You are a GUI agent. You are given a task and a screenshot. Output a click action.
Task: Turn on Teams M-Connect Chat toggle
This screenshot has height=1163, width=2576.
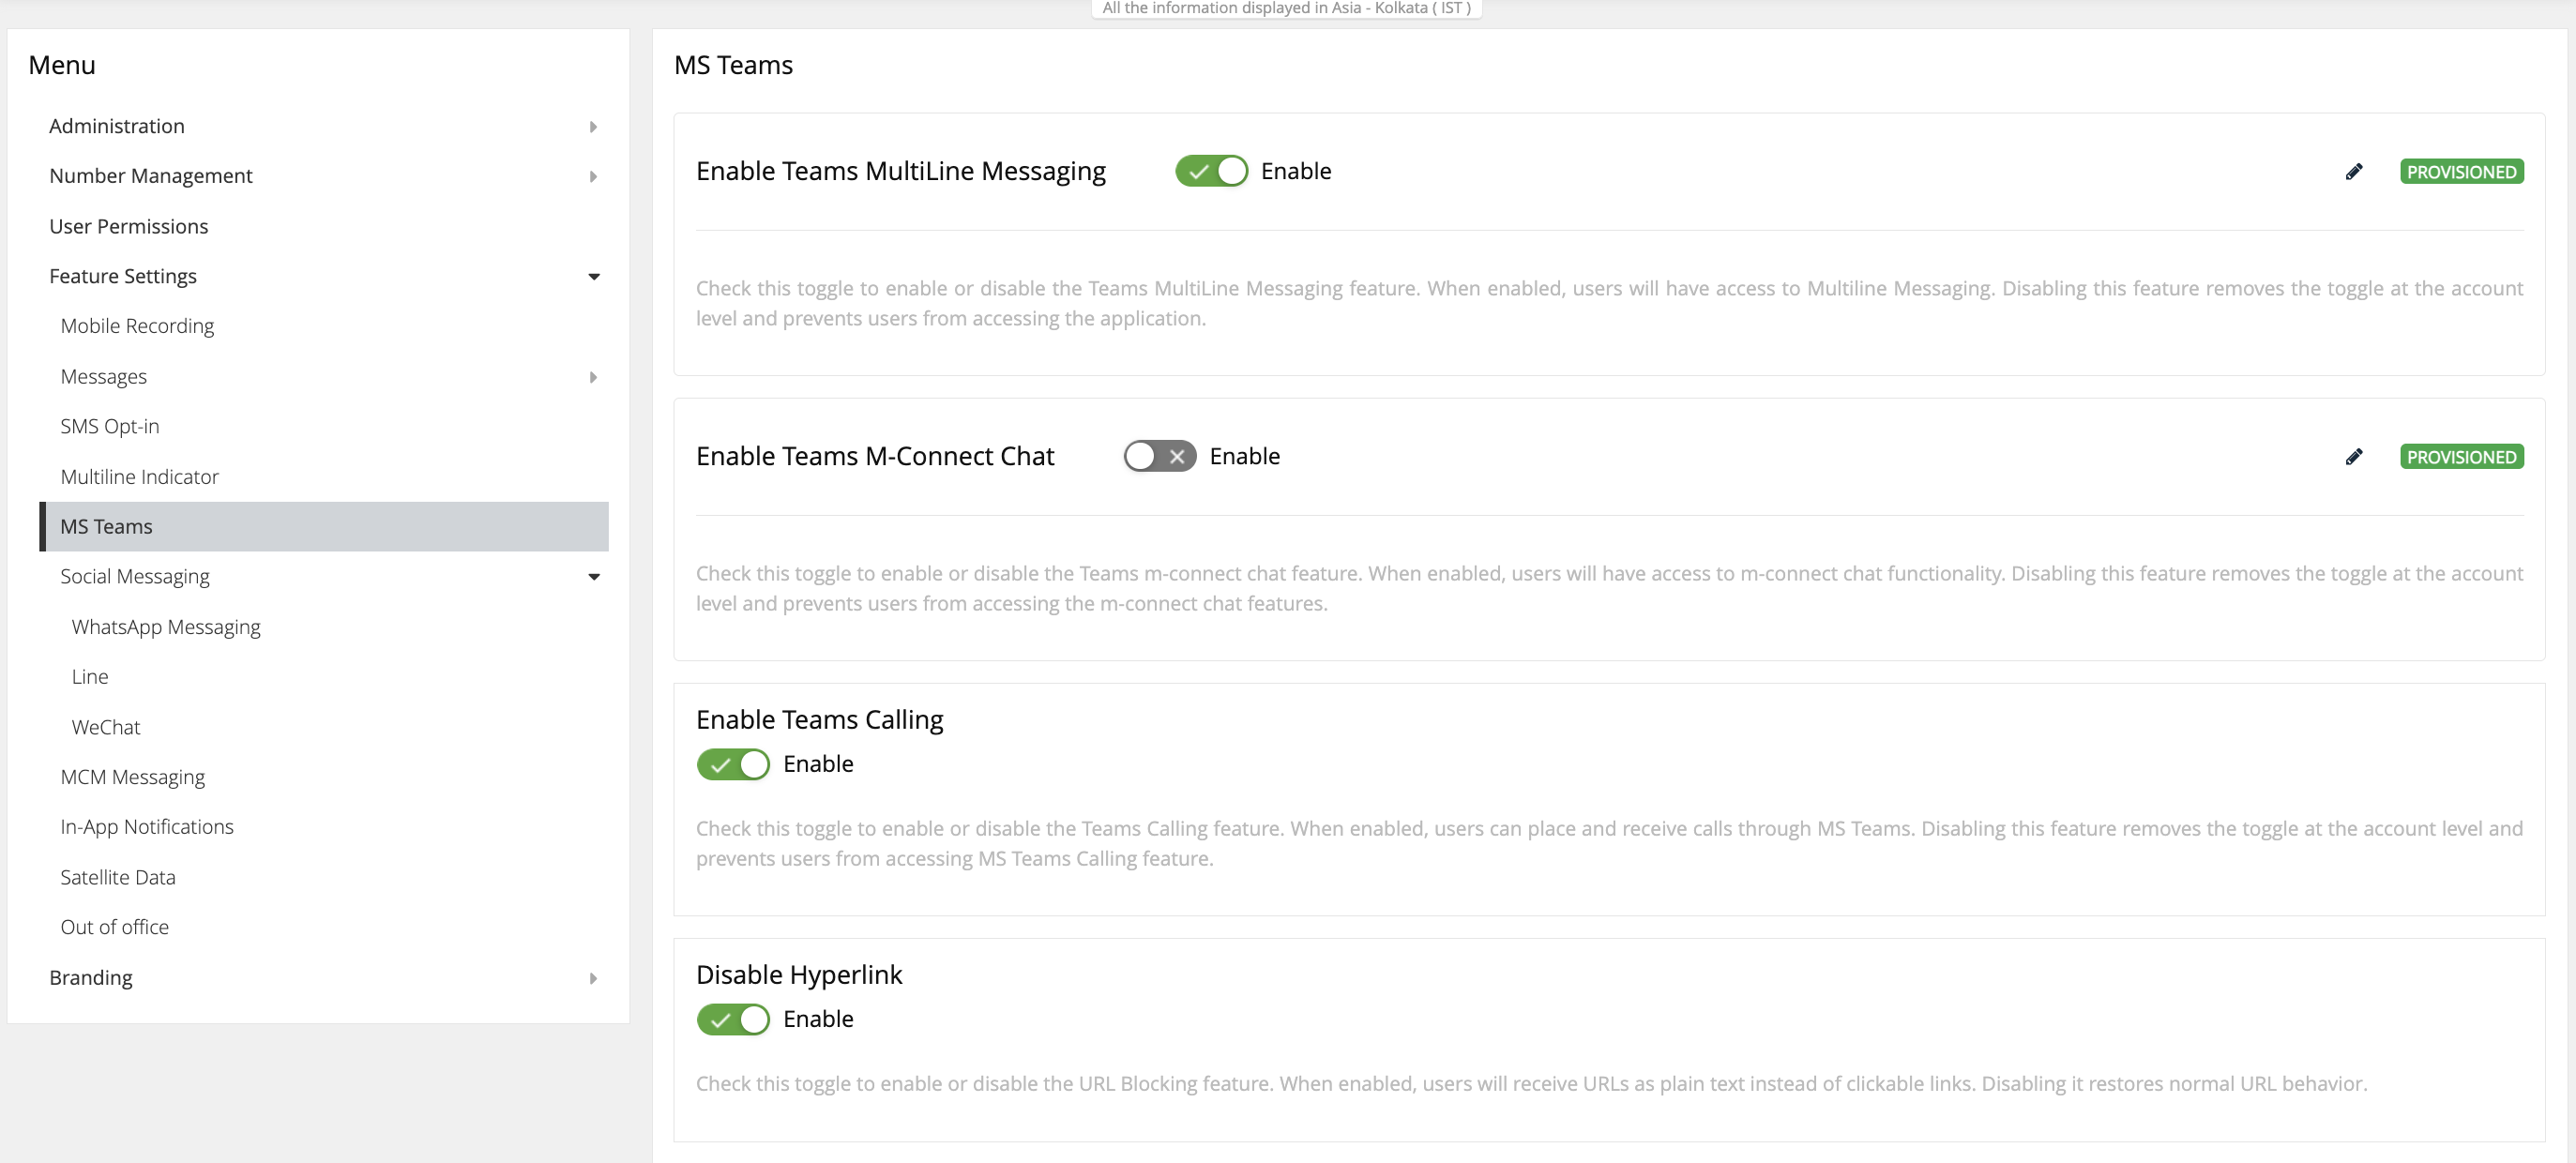pyautogui.click(x=1159, y=456)
